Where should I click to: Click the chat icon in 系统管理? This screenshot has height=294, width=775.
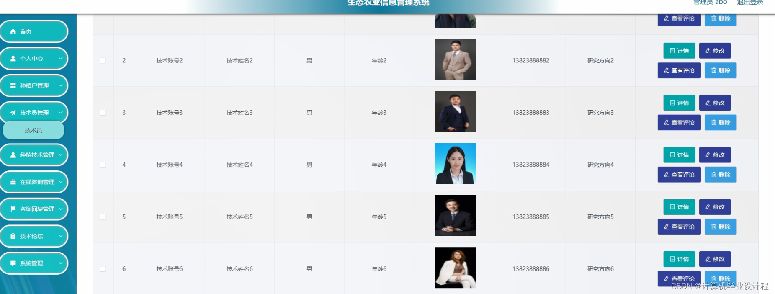pyautogui.click(x=13, y=263)
